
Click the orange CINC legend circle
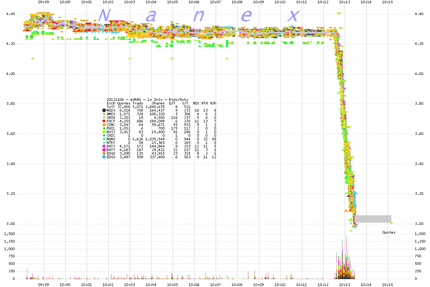tap(104, 124)
